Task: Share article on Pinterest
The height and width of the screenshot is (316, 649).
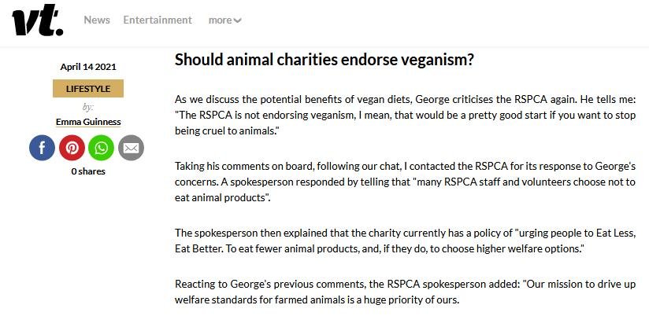Action: pos(72,148)
